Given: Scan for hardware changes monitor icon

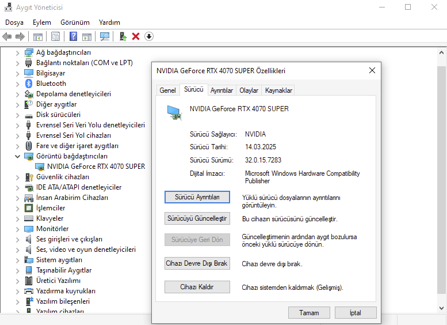Looking at the screenshot, I should coord(105,36).
